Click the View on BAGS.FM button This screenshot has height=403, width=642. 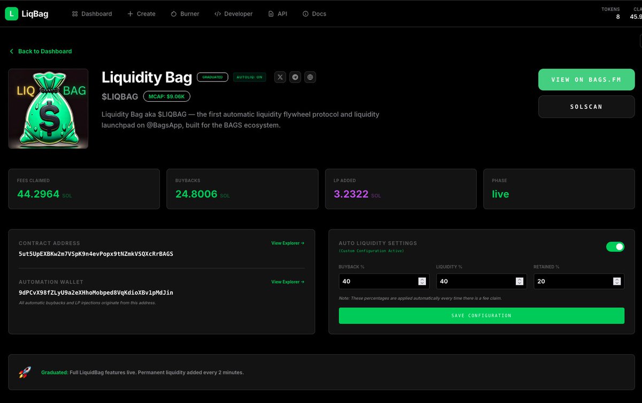pos(586,80)
